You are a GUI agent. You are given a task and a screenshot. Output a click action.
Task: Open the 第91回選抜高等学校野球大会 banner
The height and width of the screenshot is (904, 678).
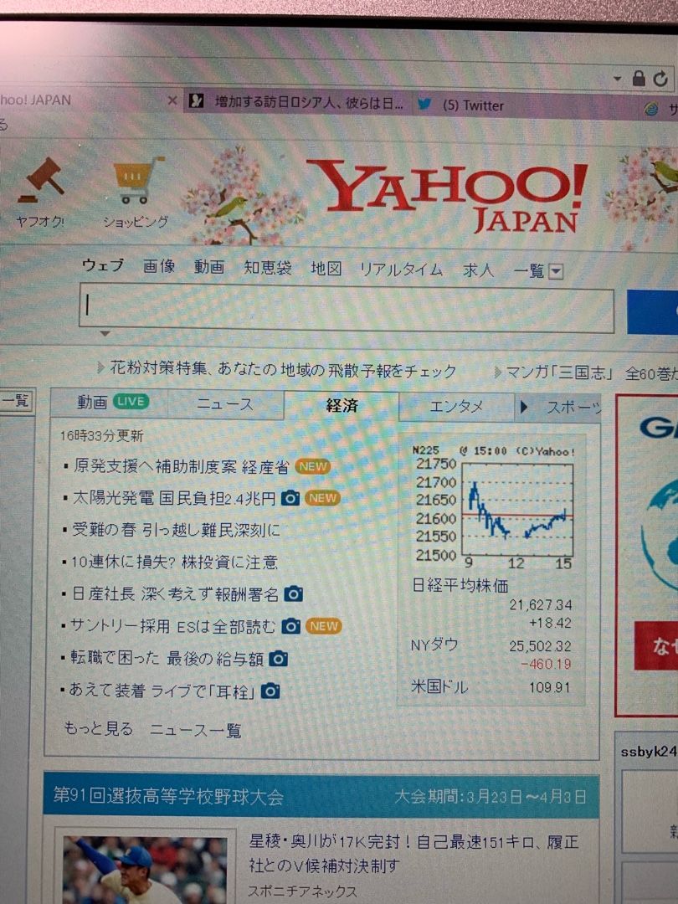coord(321,796)
